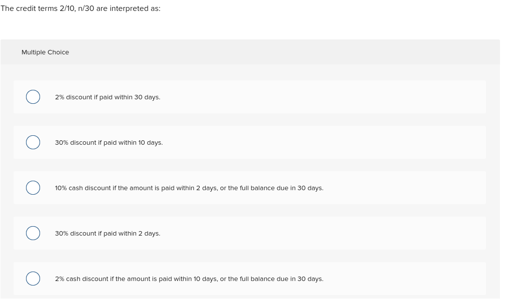The height and width of the screenshot is (301, 532).
Task: Click the fifth answer option row
Action: [249, 279]
